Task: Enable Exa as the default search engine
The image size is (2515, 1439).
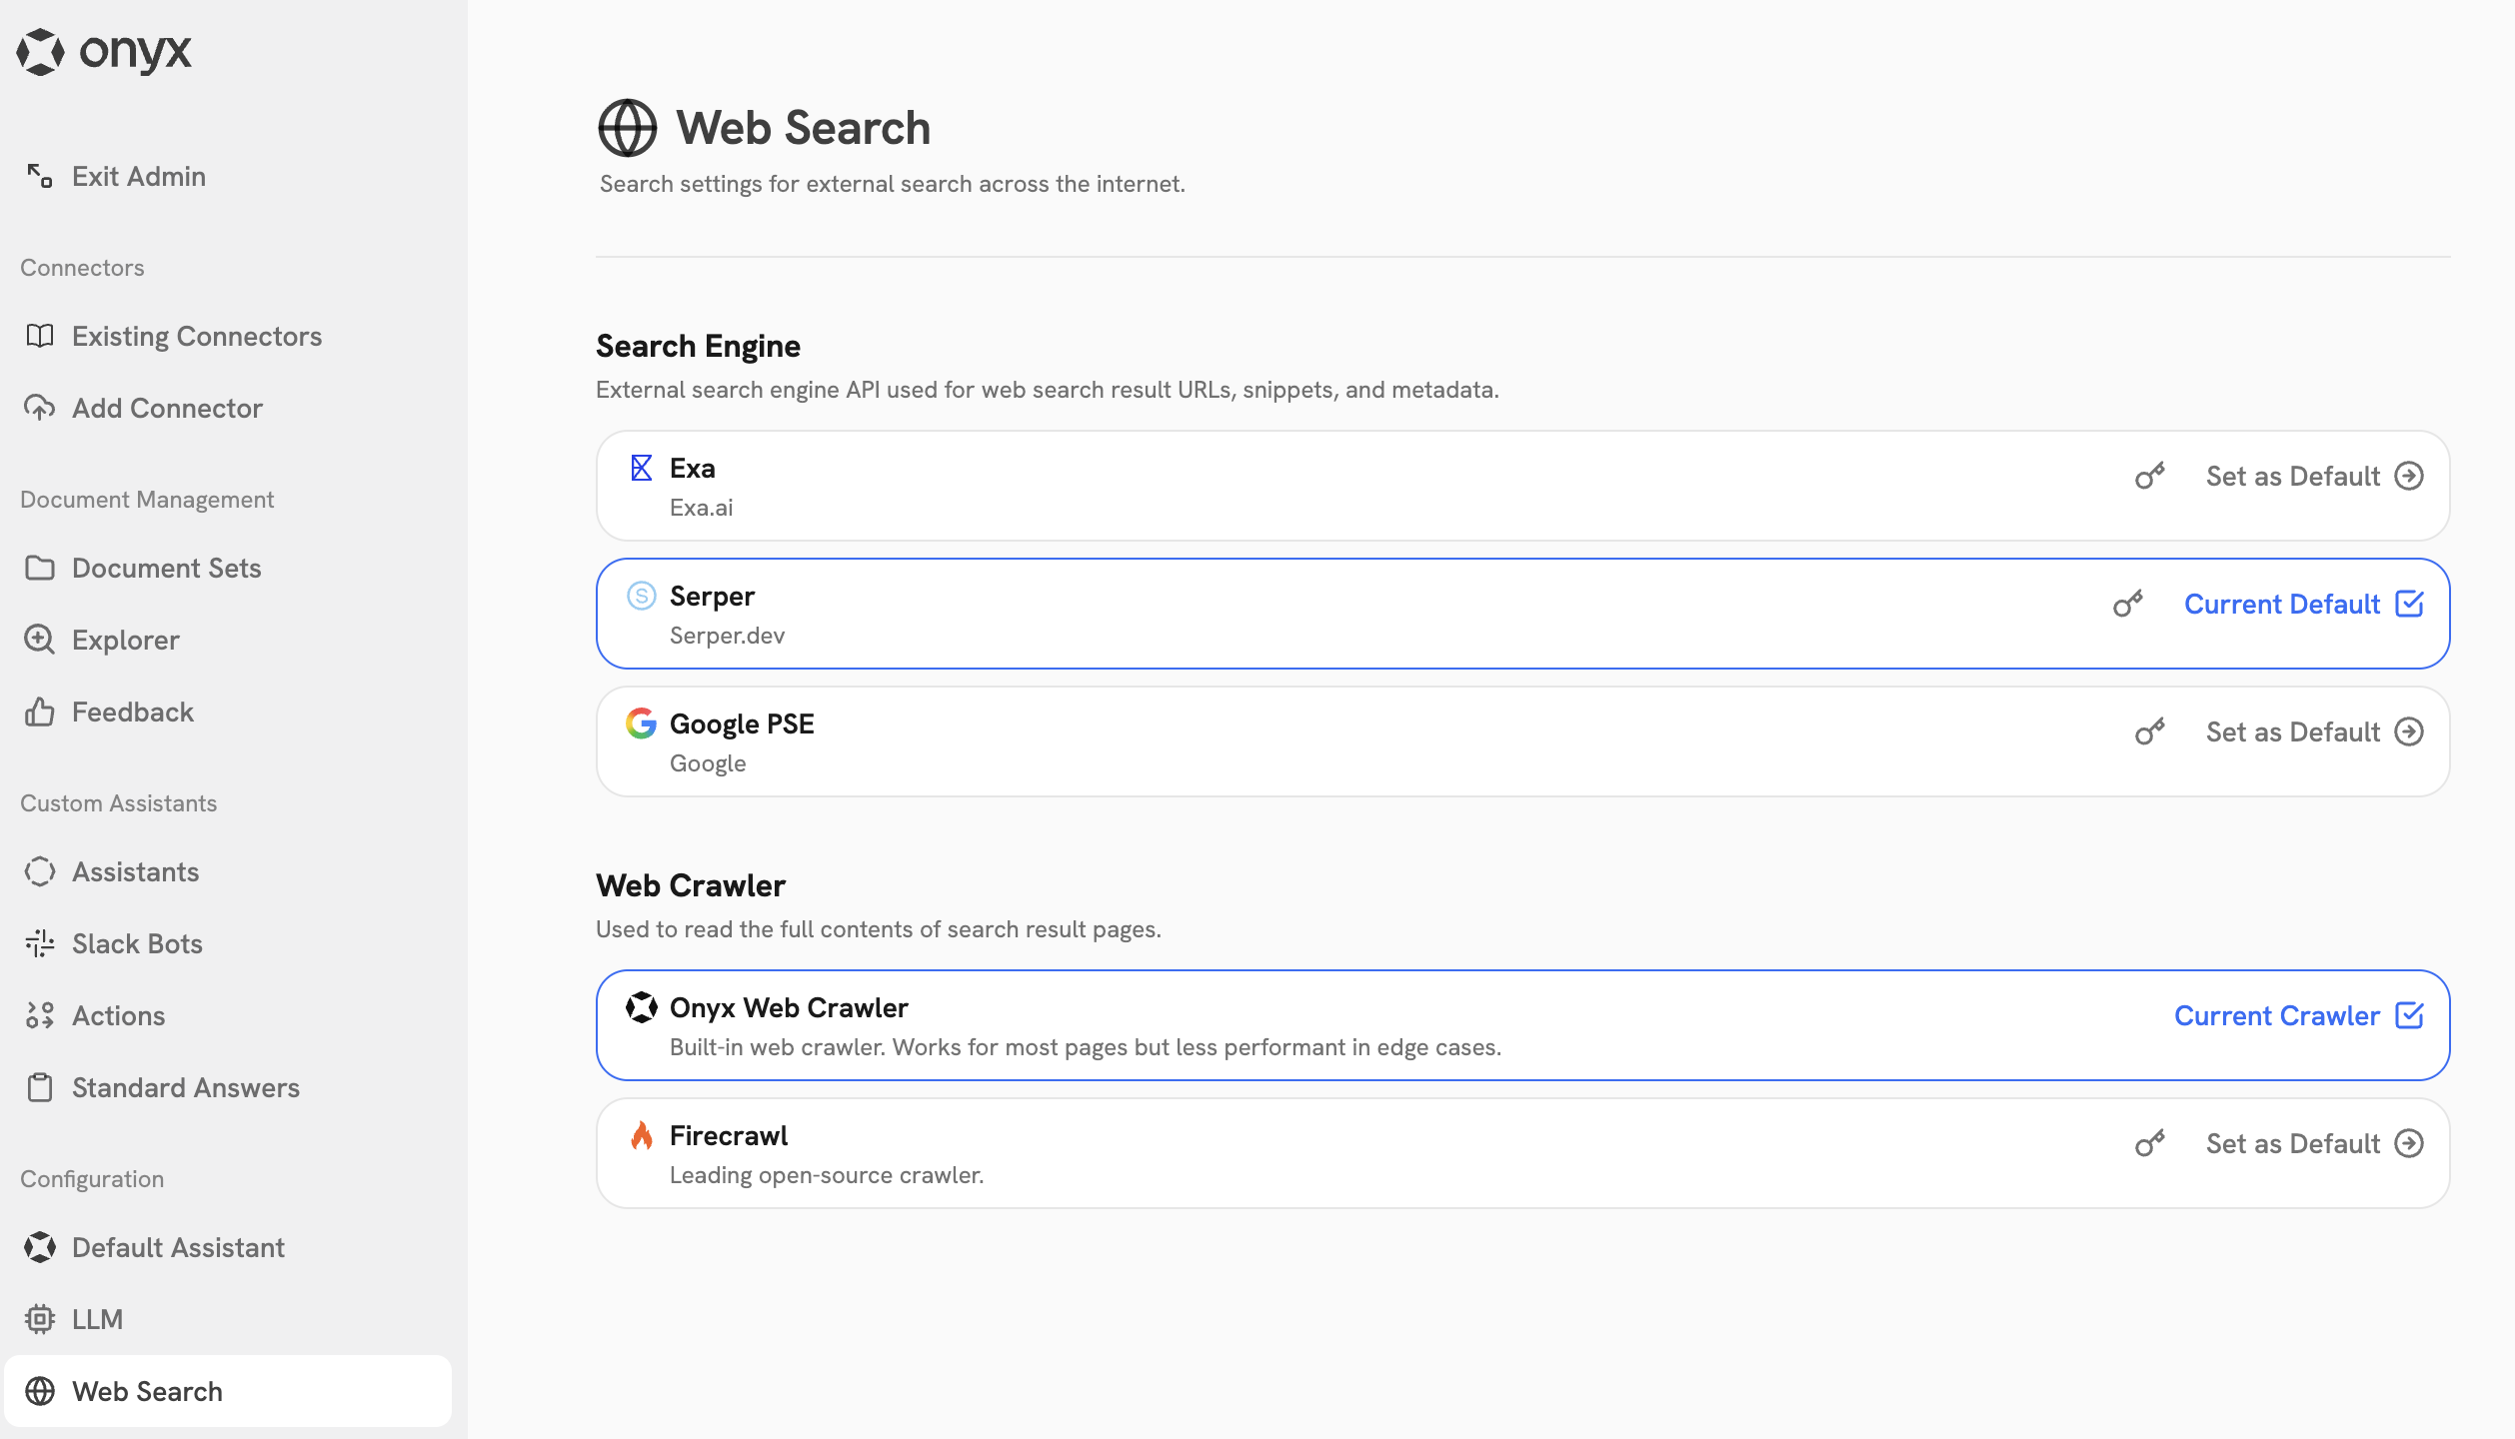Action: [2294, 476]
